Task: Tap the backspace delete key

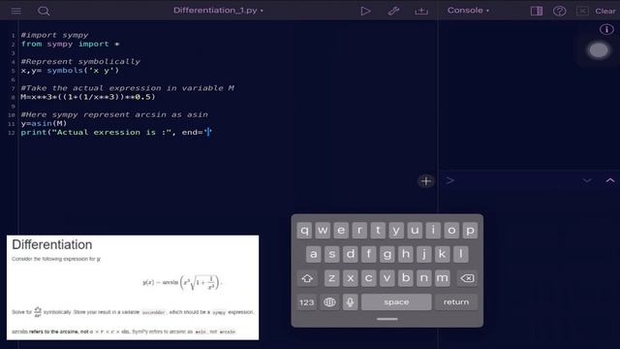Action: pos(467,278)
